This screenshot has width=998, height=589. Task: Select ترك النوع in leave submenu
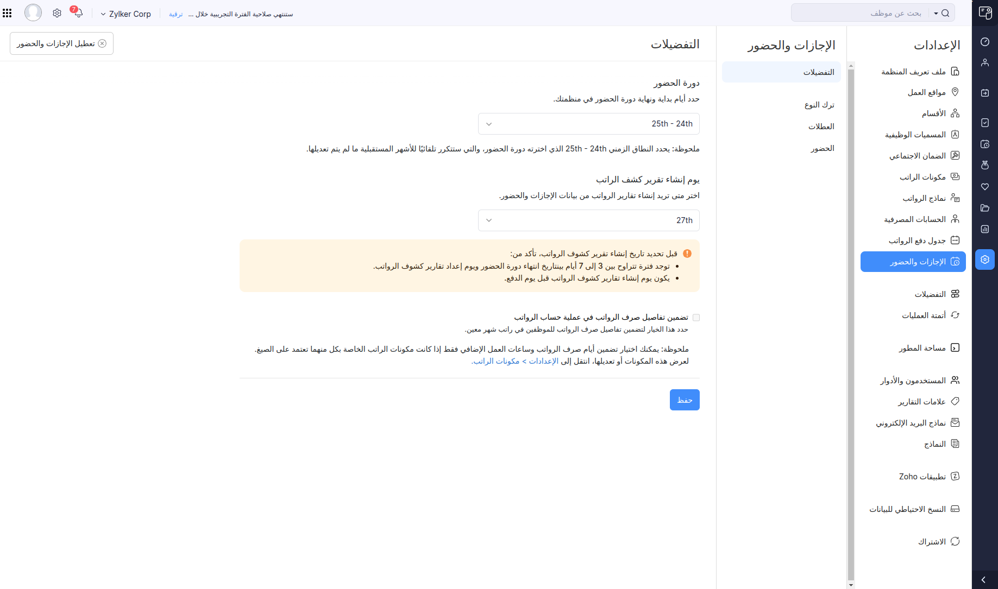click(819, 105)
